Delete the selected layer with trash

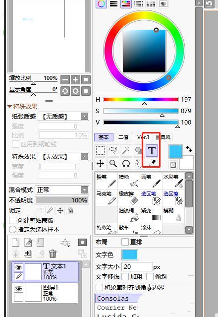(x=53, y=254)
